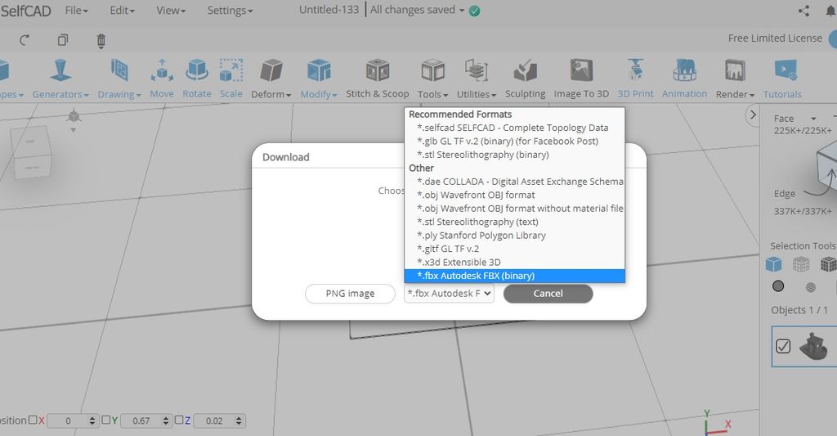
Task: Open the Modify tool
Action: click(319, 79)
